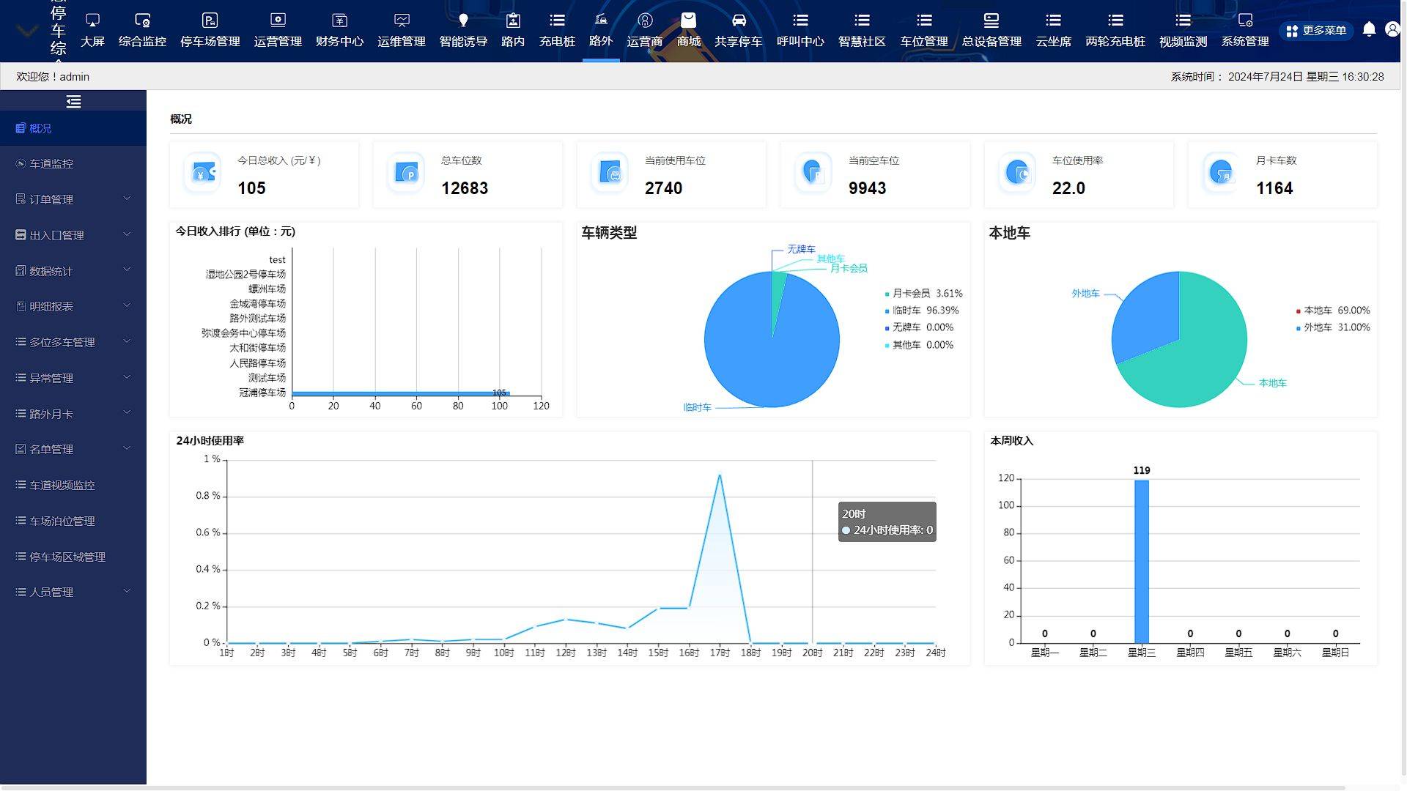Viewport: 1407px width, 791px height.
Task: Open 智能诱导 guidance bulb icon
Action: click(x=463, y=21)
